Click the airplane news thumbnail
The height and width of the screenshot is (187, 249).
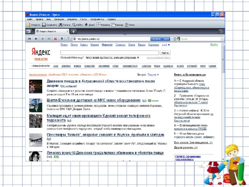(36, 140)
